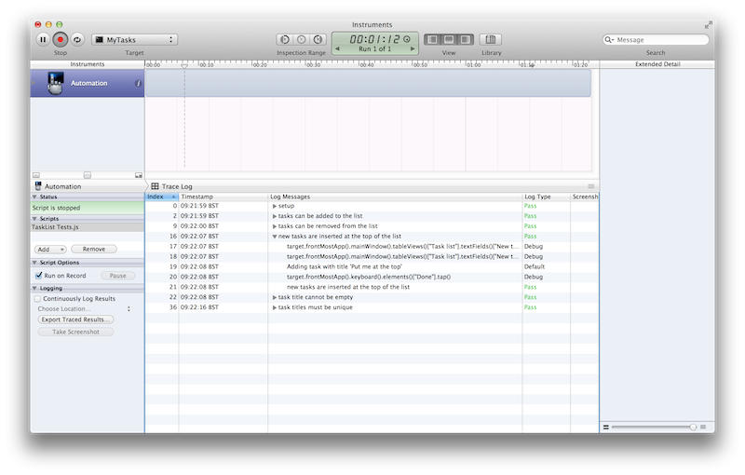The image size is (745, 475).
Task: Click the detail pane toggle icon
Action: (138, 175)
